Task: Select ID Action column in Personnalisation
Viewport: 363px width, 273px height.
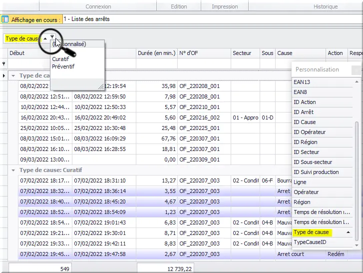Action: 322,102
